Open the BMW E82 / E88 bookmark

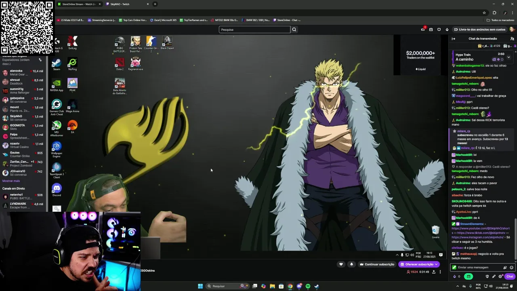click(256, 20)
